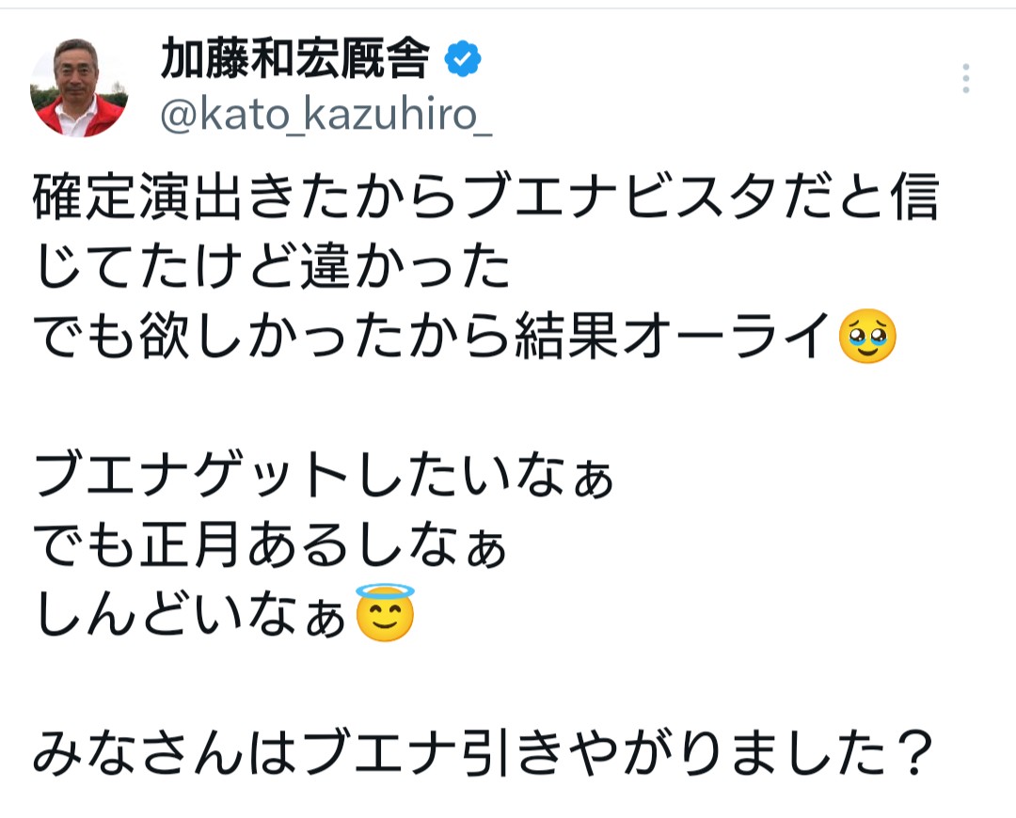Open the three-dot more options menu
Viewport: 1016px width, 818px height.
[965, 79]
